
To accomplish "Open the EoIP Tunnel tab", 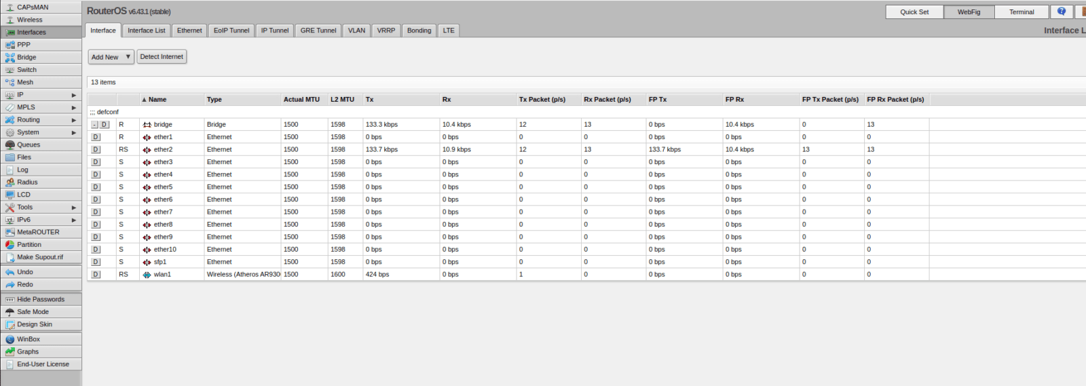I will [231, 31].
